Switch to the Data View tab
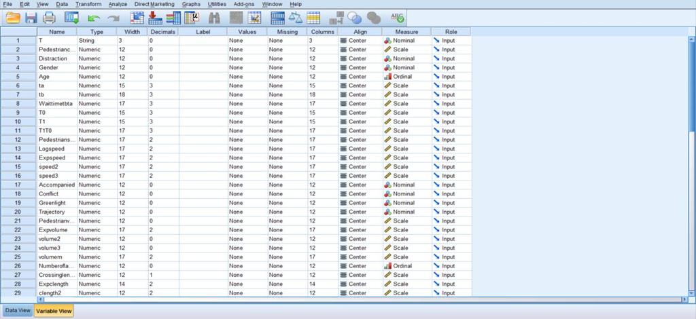Viewport: 696px width, 319px height. tap(18, 311)
